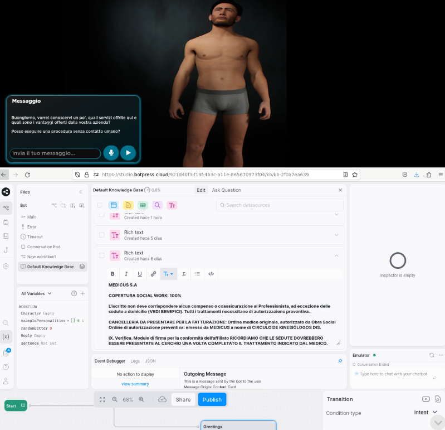Open the knowledge library sidebar icon
The height and width of the screenshot is (430, 445).
tap(6, 236)
